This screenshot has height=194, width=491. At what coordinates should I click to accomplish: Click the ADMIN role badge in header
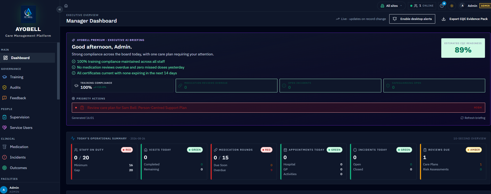click(485, 6)
